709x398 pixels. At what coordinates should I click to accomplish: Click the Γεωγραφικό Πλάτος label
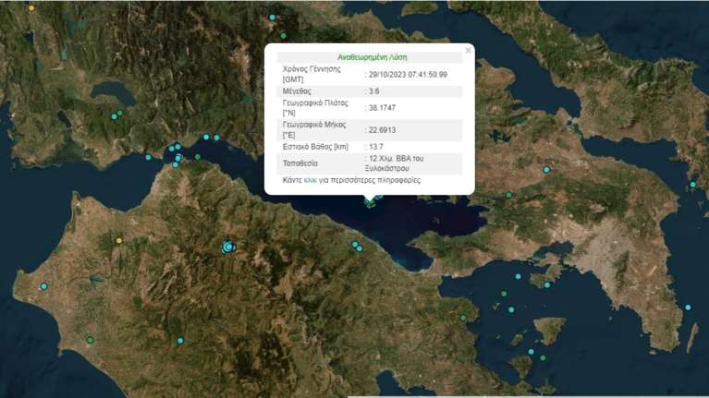(315, 108)
